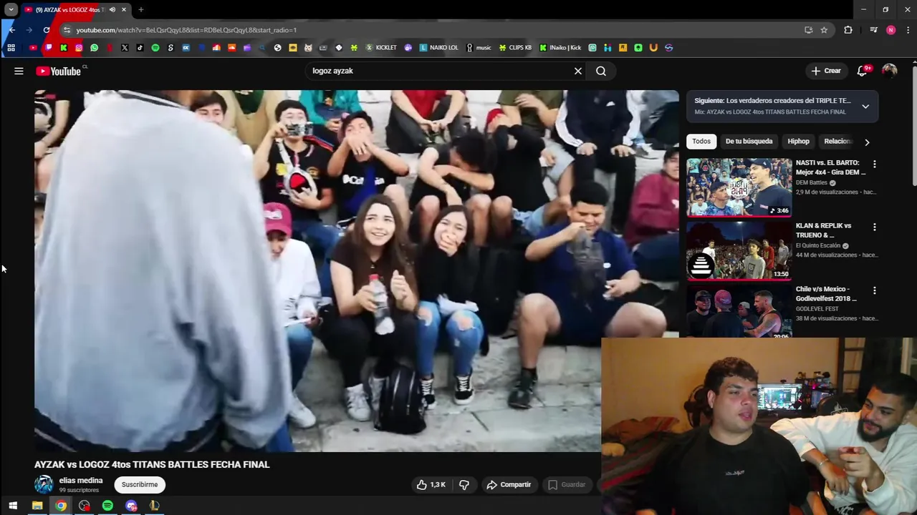
Task: Click the El Quinto Escalón channel name
Action: coord(818,245)
